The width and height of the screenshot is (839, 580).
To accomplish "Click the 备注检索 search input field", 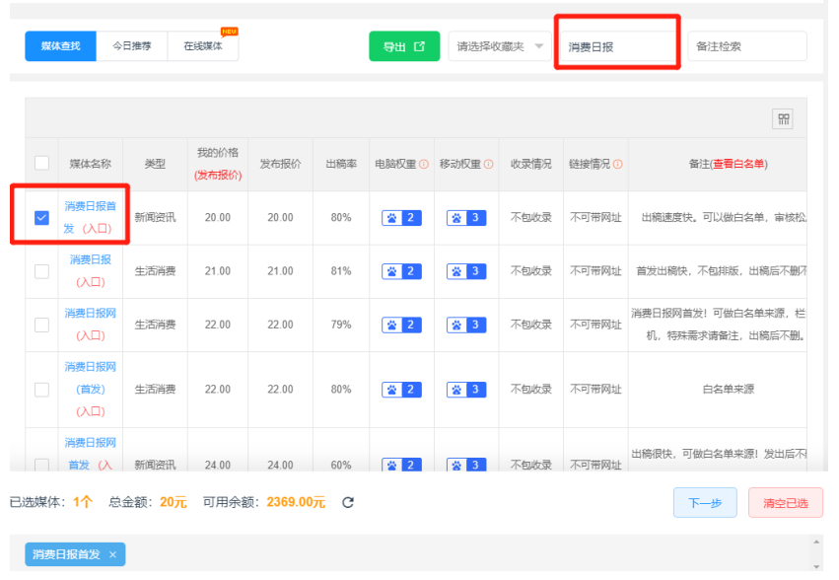I will tap(746, 46).
